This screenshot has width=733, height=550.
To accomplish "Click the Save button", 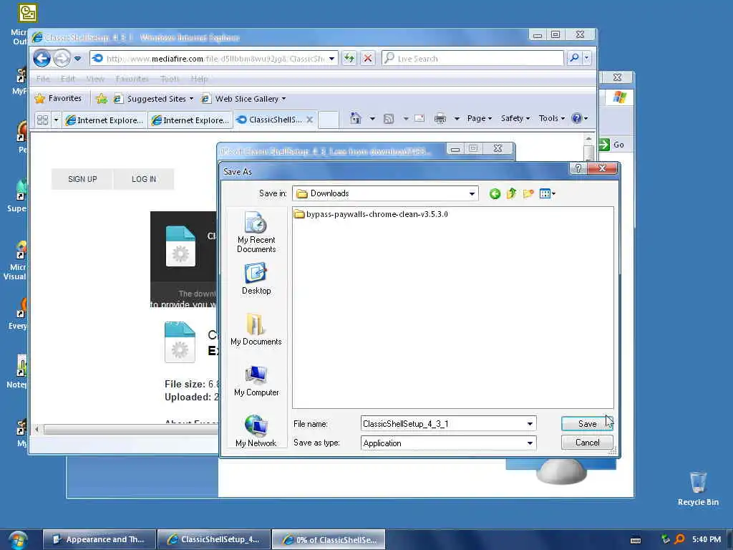I will [587, 424].
